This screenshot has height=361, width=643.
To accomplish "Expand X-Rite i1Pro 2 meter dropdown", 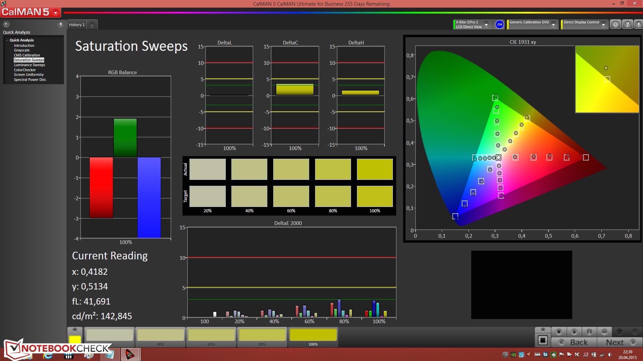I will click(486, 25).
